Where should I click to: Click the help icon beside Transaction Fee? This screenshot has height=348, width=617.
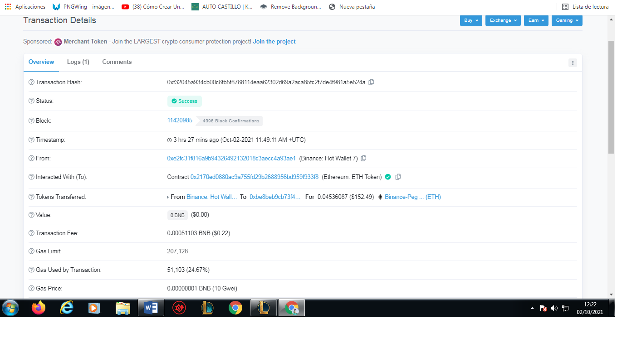tap(31, 233)
